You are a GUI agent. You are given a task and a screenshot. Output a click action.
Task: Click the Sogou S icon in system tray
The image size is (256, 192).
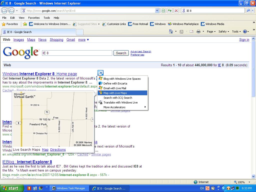[207, 188]
